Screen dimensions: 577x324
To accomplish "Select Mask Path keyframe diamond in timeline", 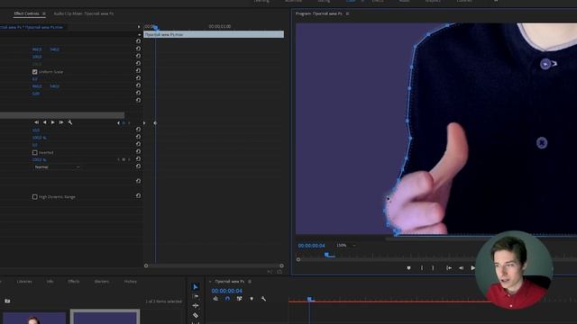I will [x=155, y=123].
